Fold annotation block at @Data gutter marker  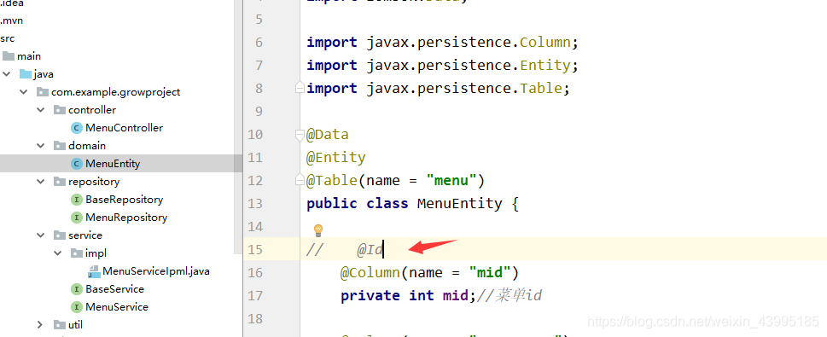coord(300,135)
